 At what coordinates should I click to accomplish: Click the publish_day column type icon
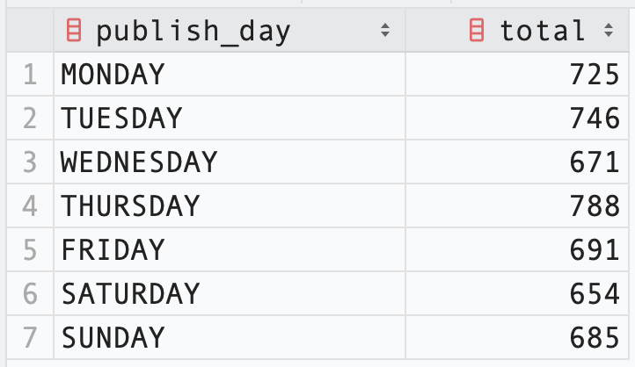[x=74, y=31]
